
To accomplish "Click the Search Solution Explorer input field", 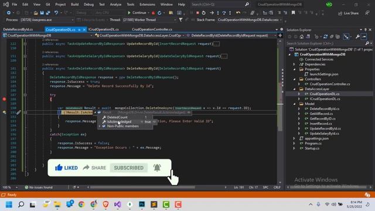I will (326, 43).
